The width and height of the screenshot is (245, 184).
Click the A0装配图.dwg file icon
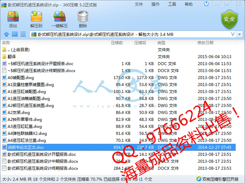click(x=4, y=78)
